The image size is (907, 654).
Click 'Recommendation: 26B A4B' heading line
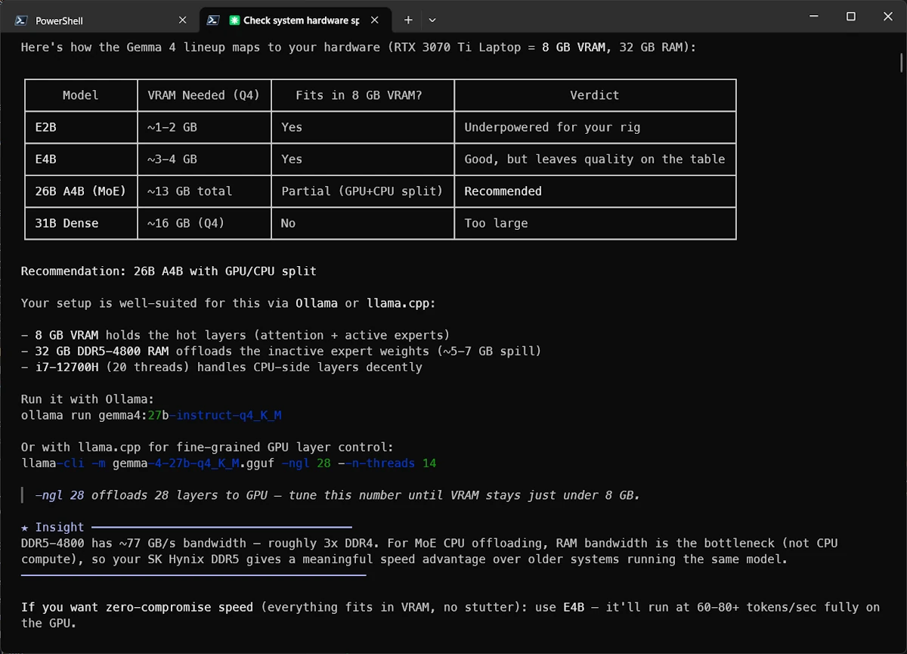(169, 271)
